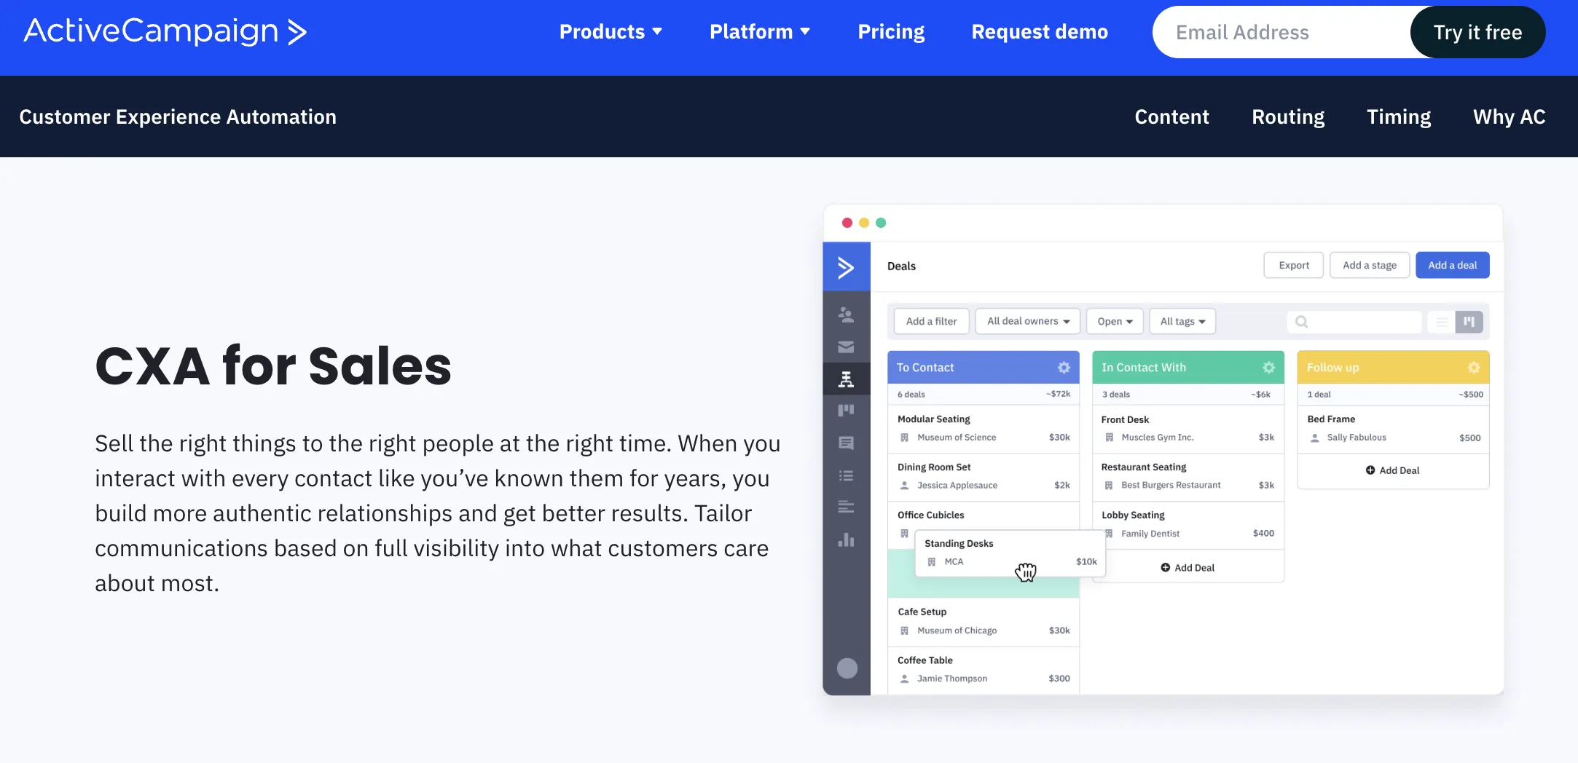Viewport: 1578px width, 763px height.
Task: Open the Contacts icon in the app sidebar
Action: coord(846,315)
